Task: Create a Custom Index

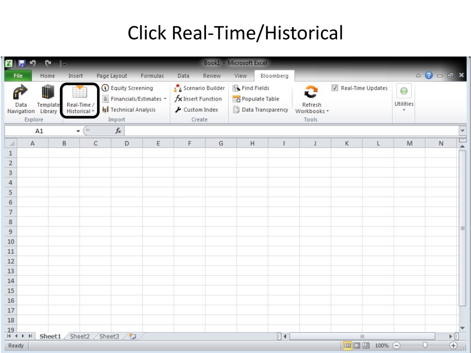Action: pos(196,109)
